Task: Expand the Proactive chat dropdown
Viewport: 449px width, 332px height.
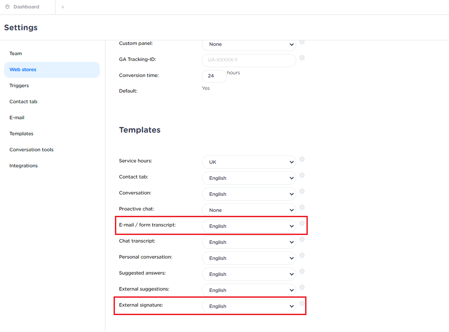Action: pos(249,210)
